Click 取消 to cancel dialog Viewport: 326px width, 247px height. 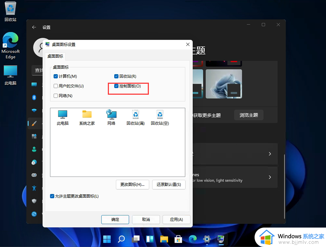click(x=146, y=219)
